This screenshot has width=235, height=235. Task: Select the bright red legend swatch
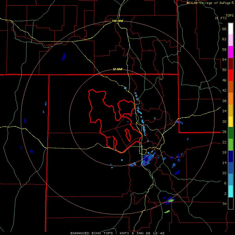(x=231, y=75)
